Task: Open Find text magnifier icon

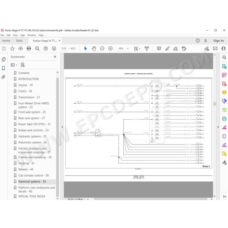Action: 37,49
